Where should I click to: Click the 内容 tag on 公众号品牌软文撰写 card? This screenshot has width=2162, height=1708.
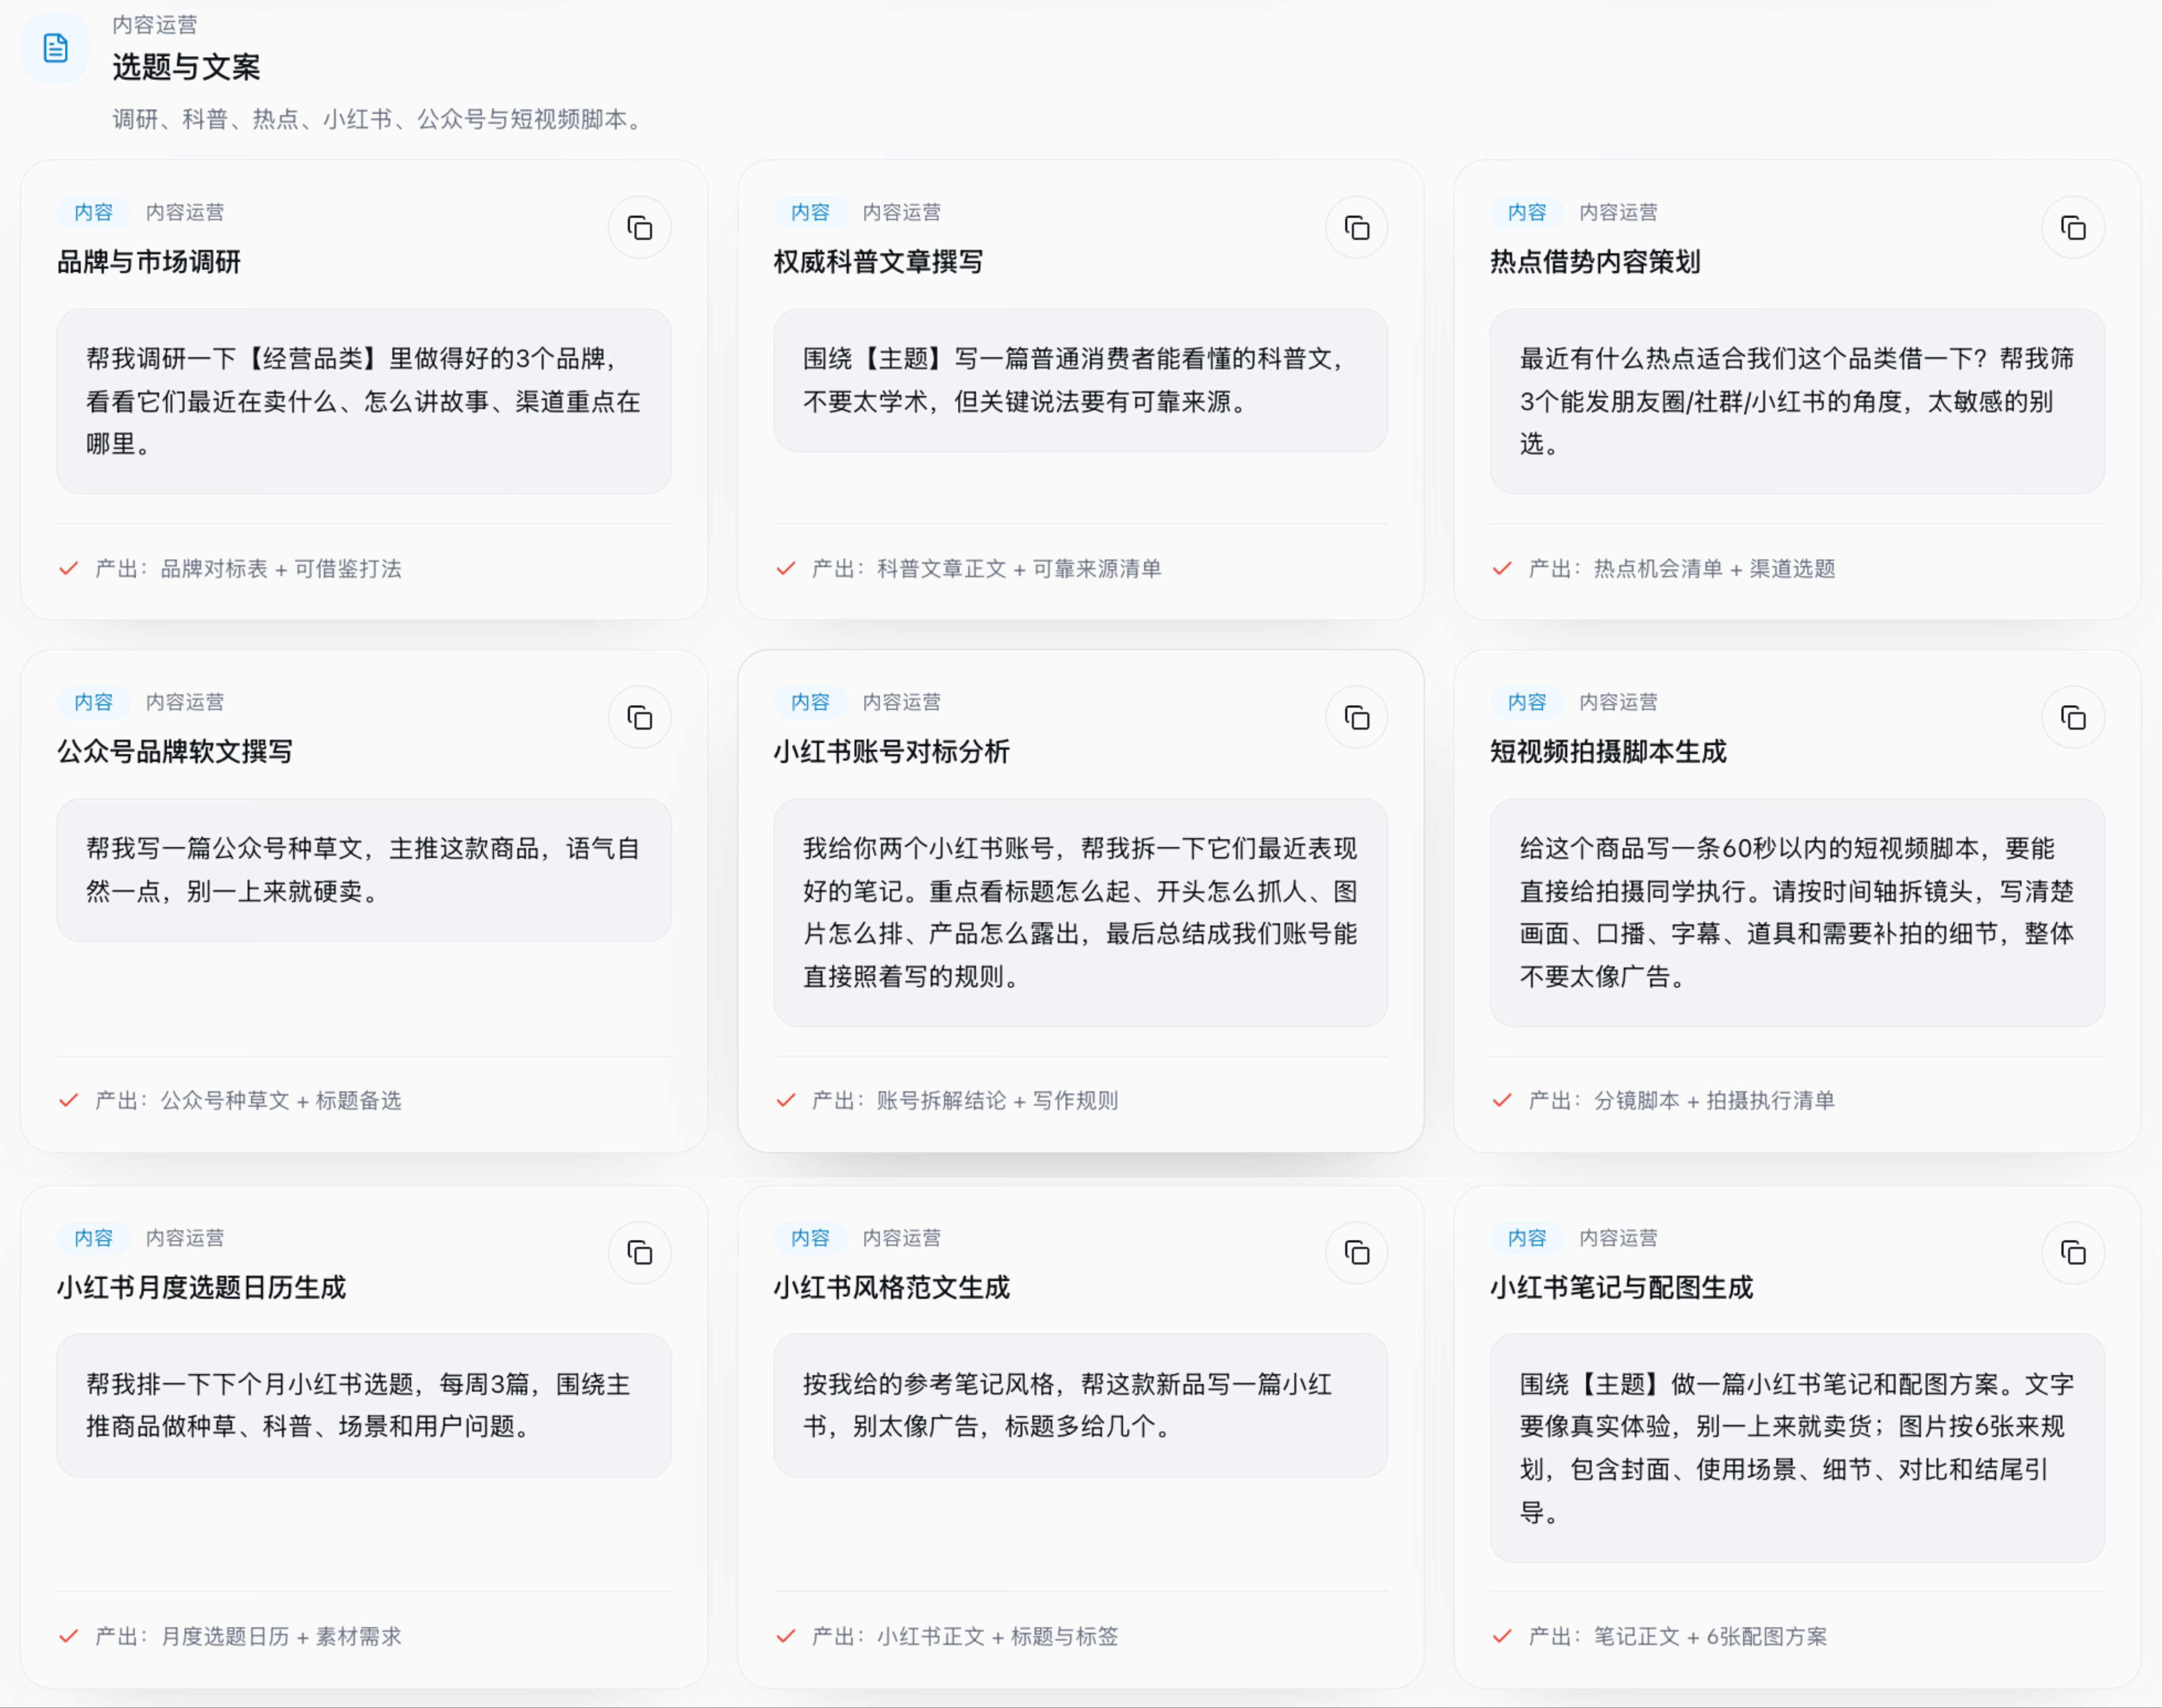tap(94, 702)
